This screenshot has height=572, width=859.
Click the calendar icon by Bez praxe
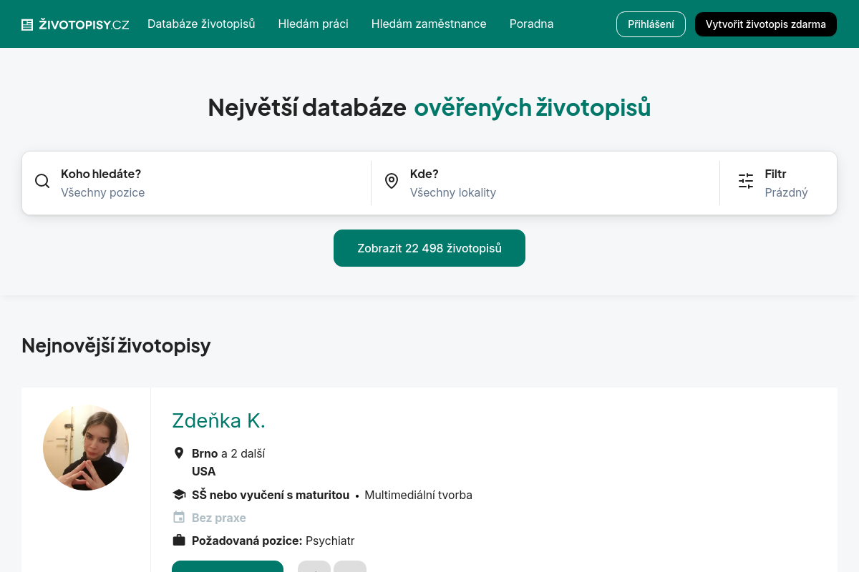(x=179, y=517)
